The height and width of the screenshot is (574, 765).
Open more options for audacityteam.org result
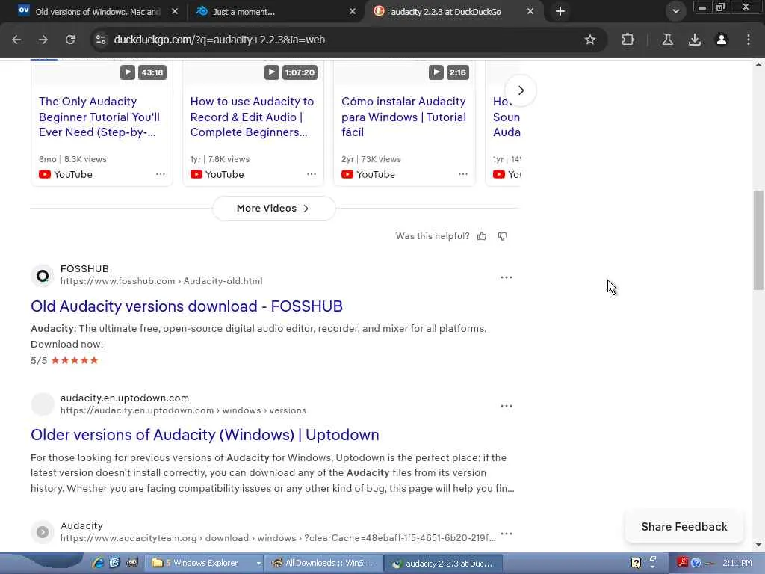coord(507,534)
